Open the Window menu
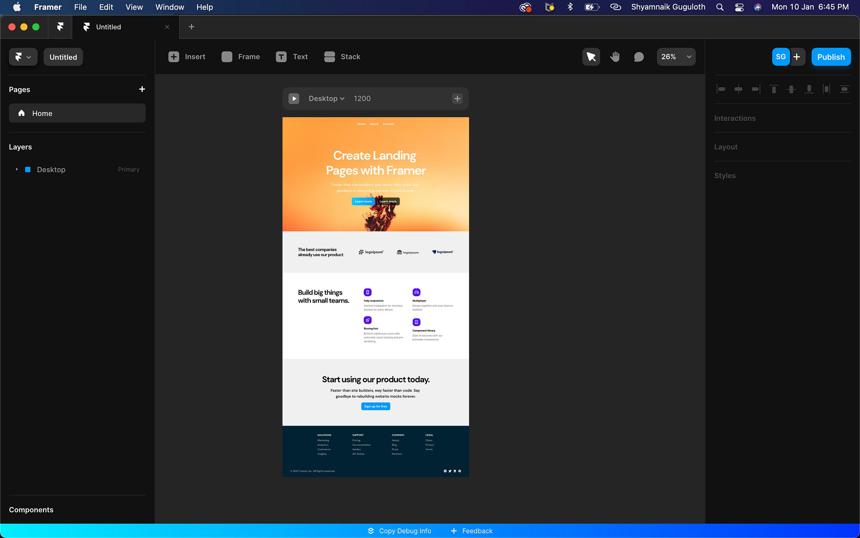 point(169,7)
